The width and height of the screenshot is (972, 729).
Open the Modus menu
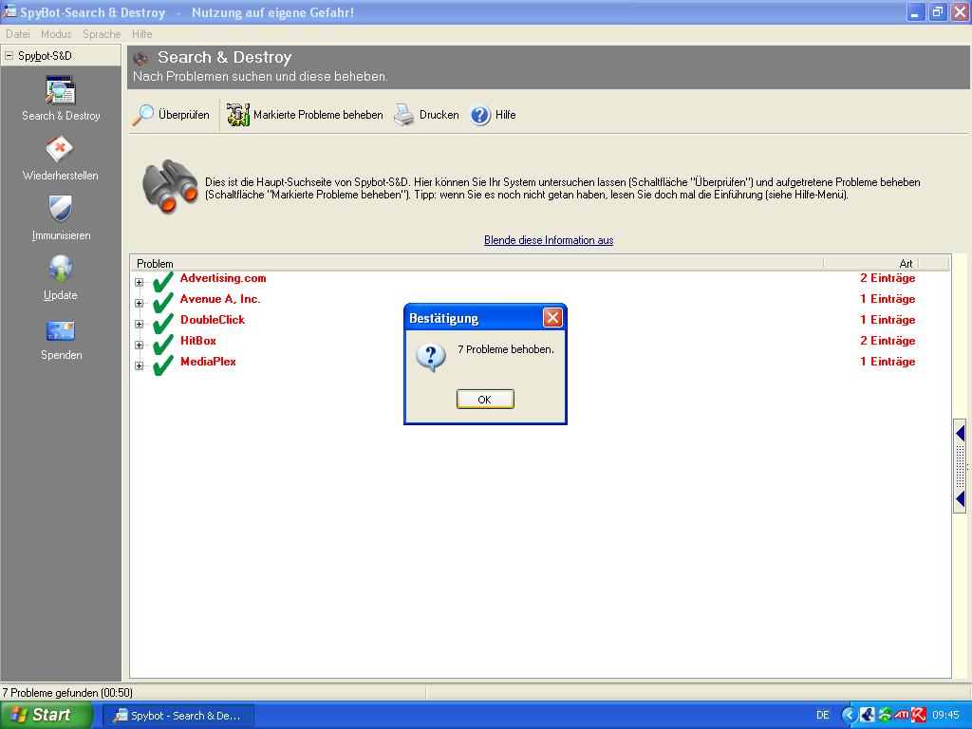56,34
